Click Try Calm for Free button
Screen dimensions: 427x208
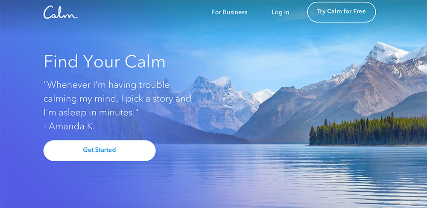(341, 12)
